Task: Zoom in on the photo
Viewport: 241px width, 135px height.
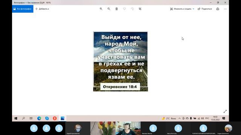Action: 101,9
